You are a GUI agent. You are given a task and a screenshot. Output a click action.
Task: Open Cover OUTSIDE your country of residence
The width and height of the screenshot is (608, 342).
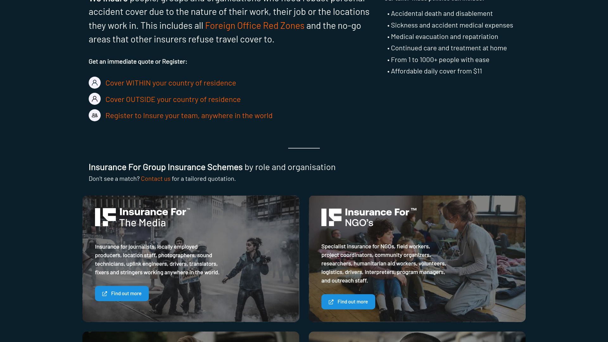pos(173,99)
